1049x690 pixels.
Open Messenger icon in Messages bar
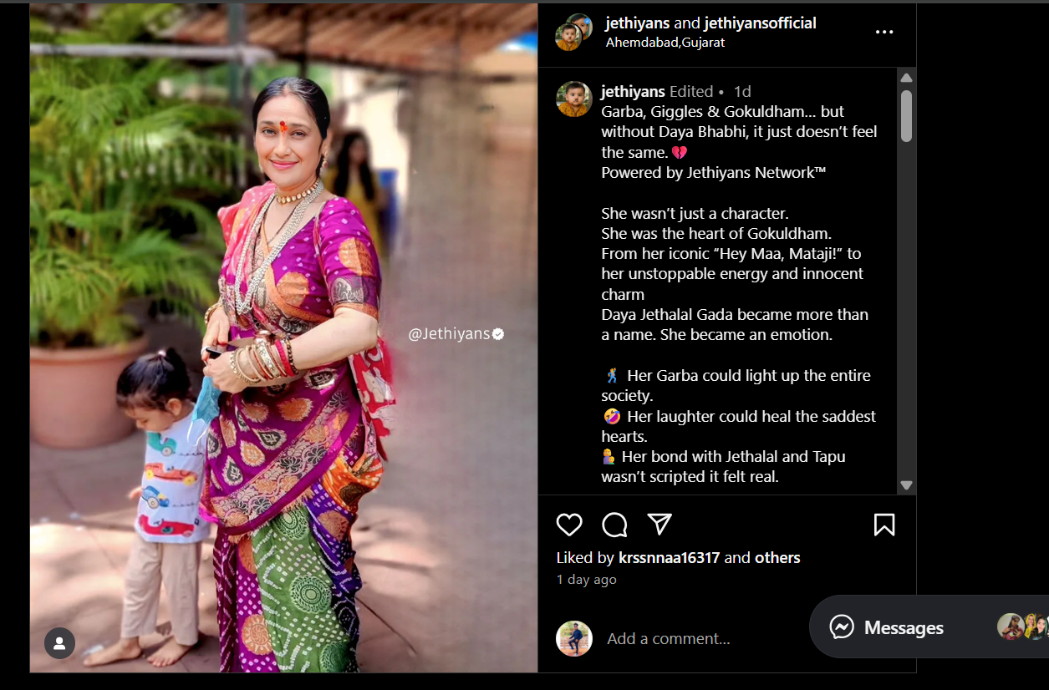[842, 627]
